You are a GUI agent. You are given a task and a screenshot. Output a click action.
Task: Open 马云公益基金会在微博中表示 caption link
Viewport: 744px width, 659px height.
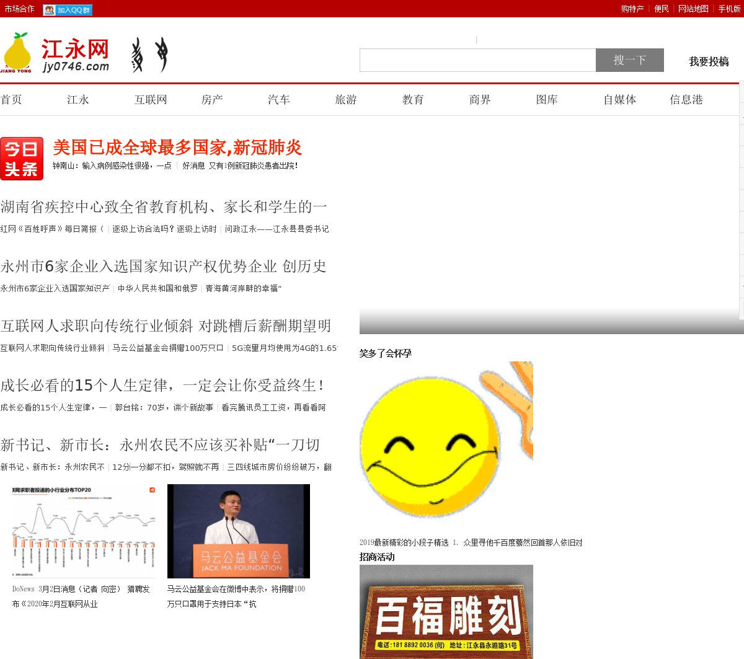pyautogui.click(x=236, y=596)
